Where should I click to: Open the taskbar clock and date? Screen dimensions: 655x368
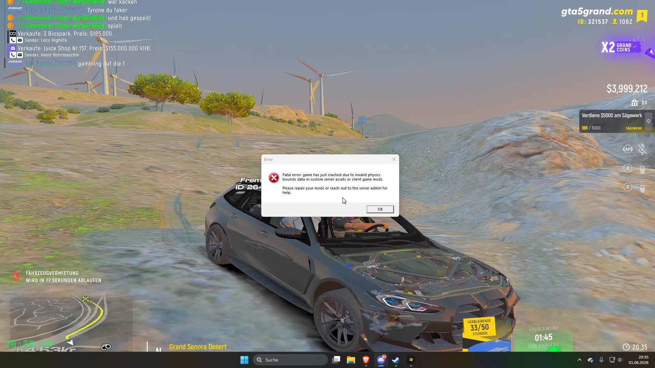(x=638, y=360)
